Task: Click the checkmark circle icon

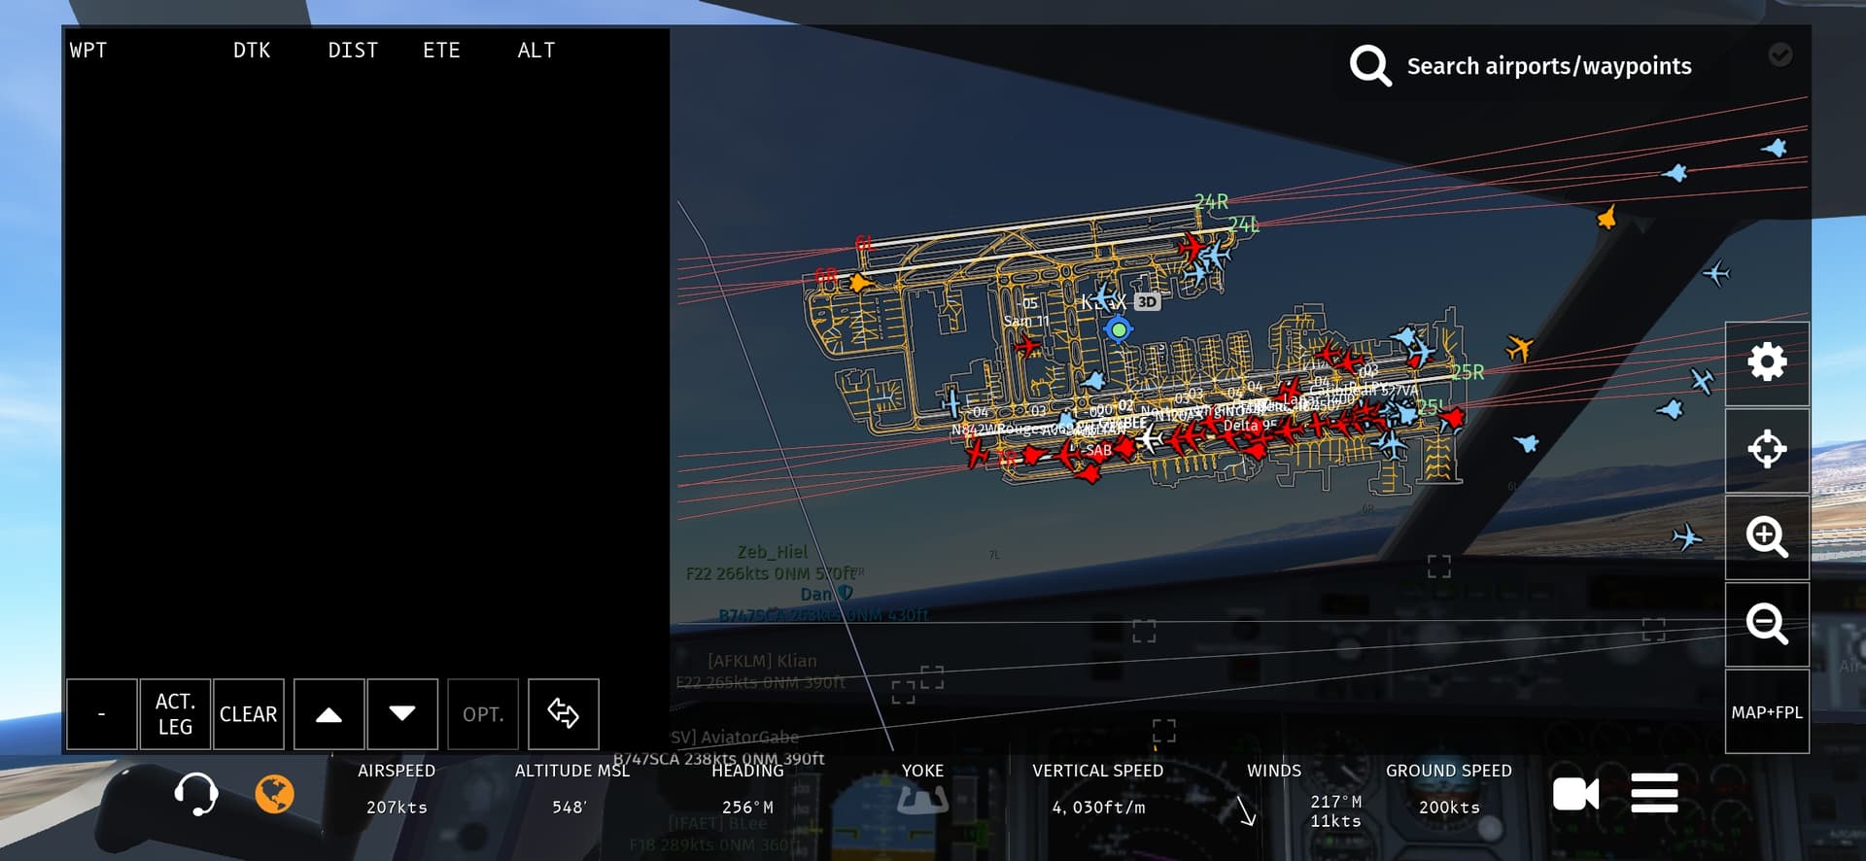Action: click(x=1780, y=54)
